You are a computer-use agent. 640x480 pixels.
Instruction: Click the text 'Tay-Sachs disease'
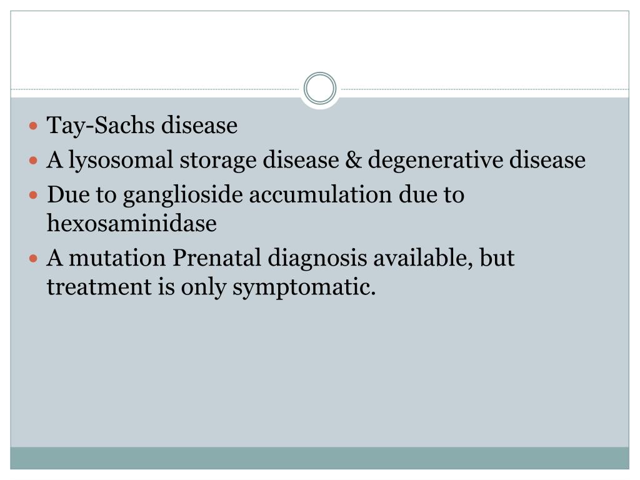[x=142, y=125]
